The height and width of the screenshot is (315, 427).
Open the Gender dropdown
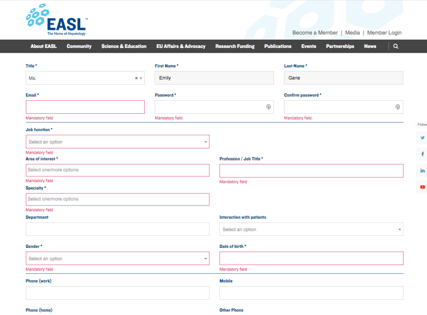[x=117, y=259]
